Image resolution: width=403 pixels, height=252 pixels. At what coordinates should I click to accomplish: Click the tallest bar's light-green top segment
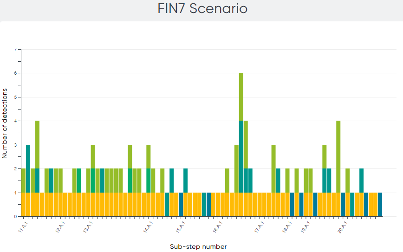point(241,97)
